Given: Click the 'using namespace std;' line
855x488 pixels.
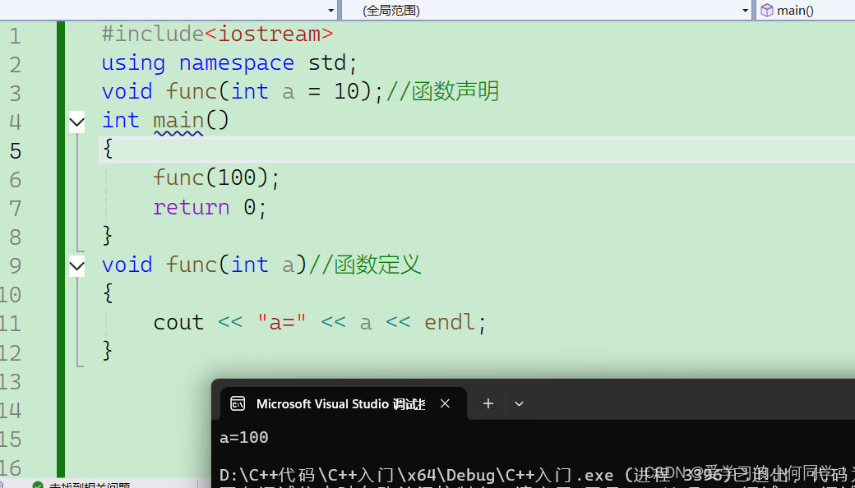Looking at the screenshot, I should 229,63.
